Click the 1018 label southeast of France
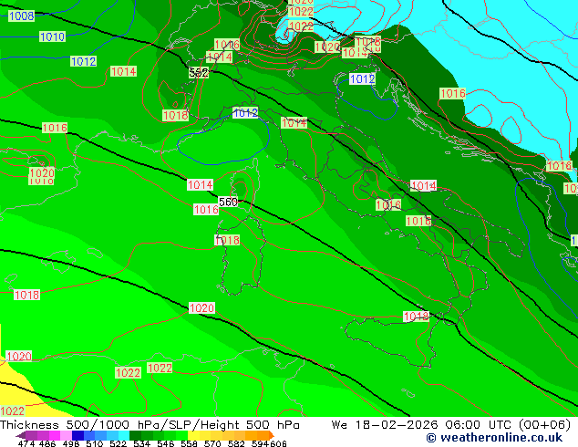 175,116
